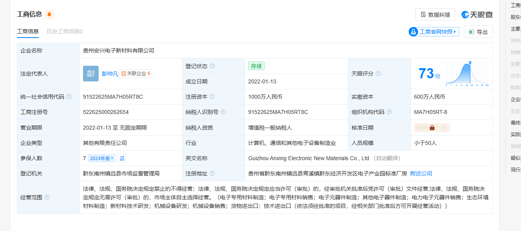Click the help icon beside 注册资本
Screen dimensions: 521x231
point(212,97)
